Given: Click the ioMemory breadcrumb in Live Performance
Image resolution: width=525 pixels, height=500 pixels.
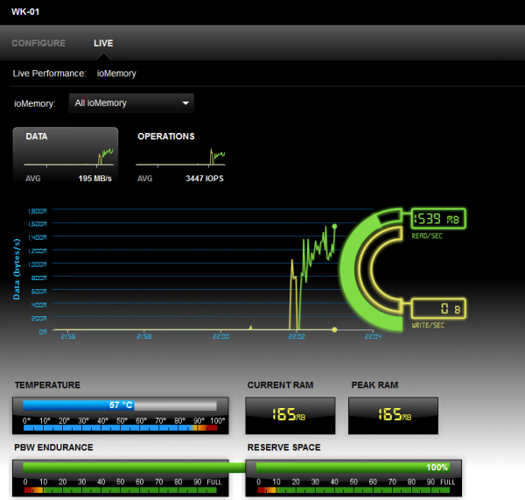Looking at the screenshot, I should coord(116,74).
